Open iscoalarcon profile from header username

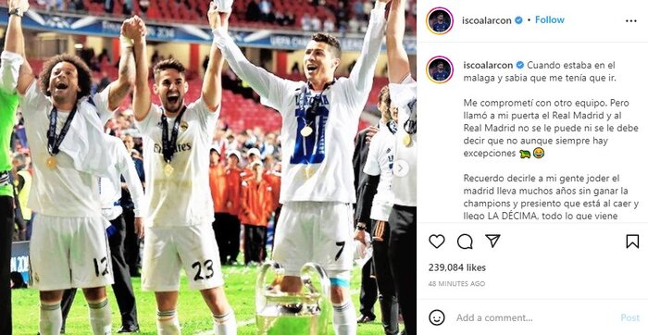pos(487,20)
